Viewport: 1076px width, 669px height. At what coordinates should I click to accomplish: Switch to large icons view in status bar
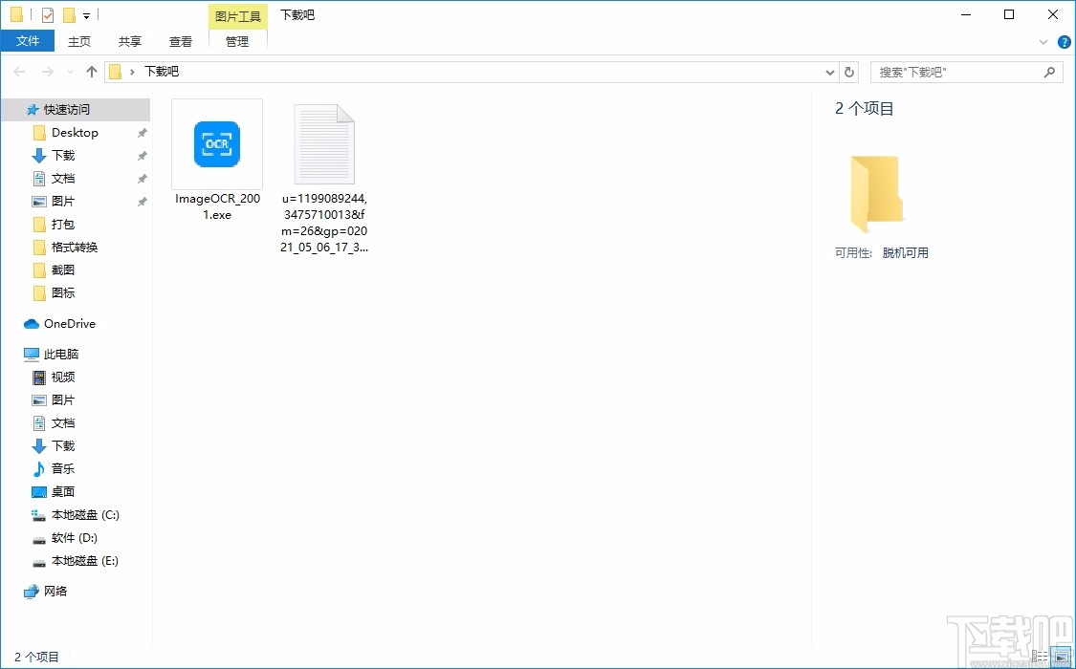click(1060, 657)
